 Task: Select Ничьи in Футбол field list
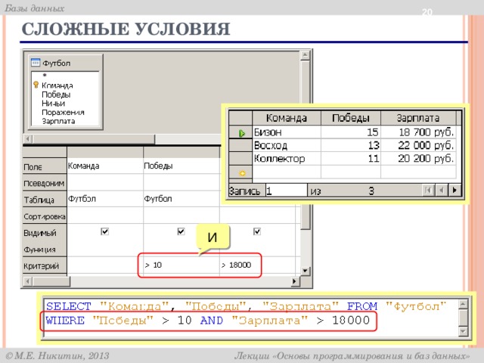tap(54, 104)
